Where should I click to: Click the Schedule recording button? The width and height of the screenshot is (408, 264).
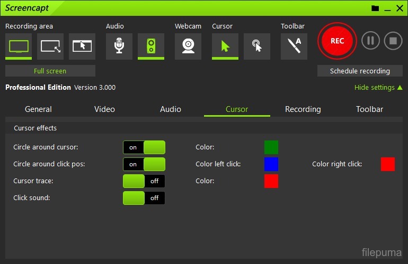tap(360, 71)
